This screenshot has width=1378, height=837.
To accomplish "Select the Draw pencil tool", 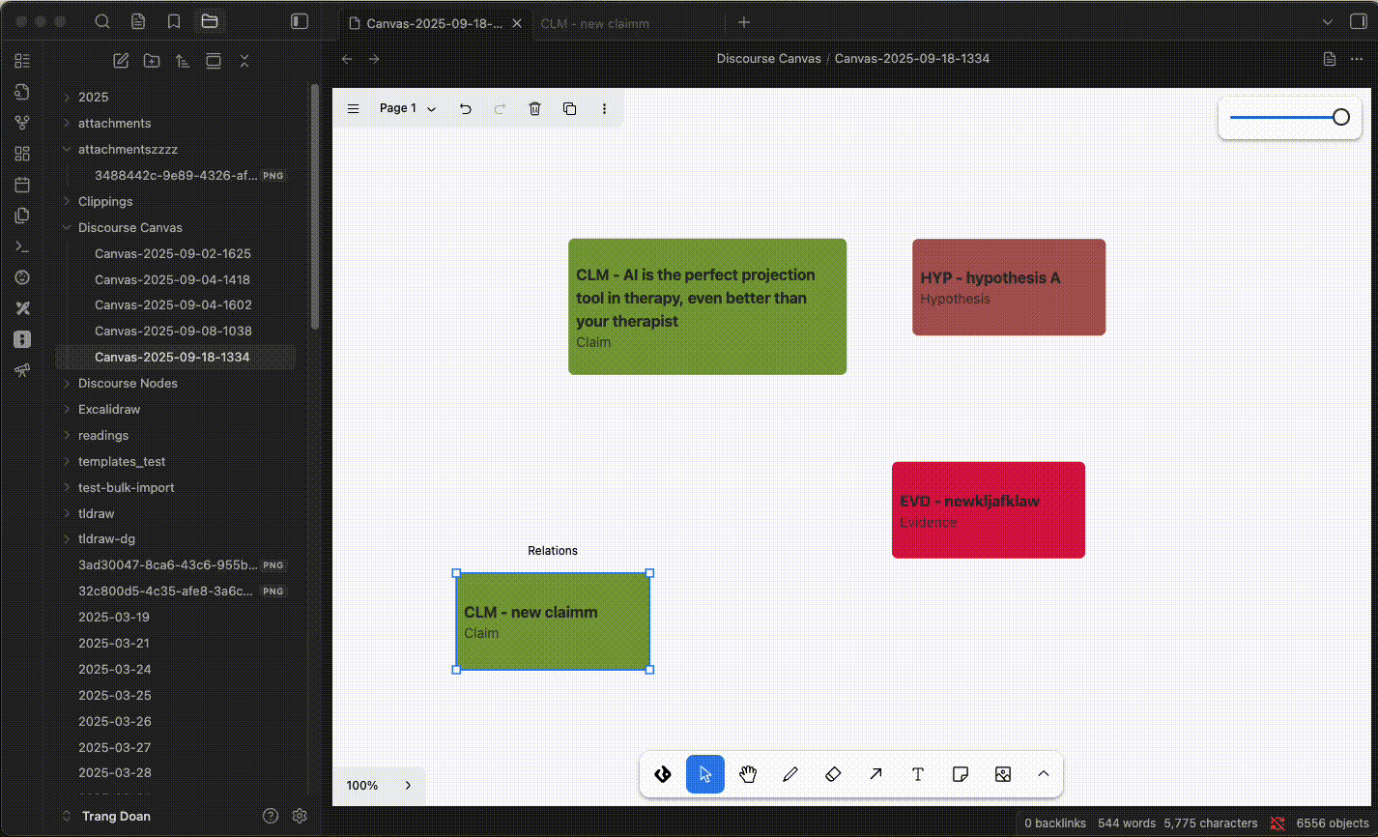I will (790, 774).
